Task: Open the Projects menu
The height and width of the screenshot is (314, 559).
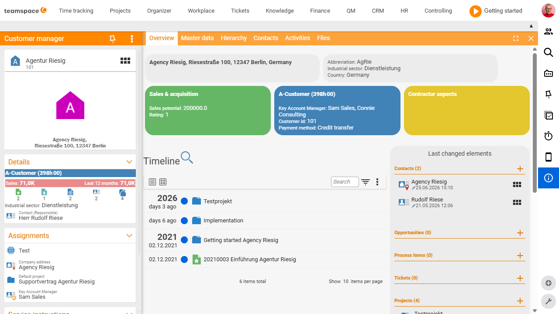Action: (120, 11)
